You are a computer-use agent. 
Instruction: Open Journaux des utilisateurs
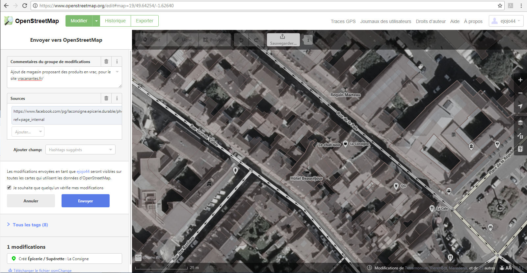point(385,21)
